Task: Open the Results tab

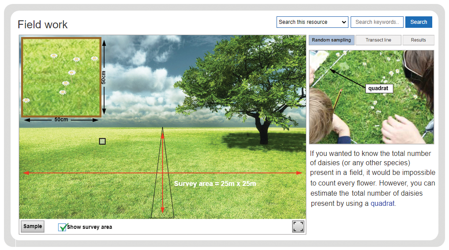Action: 419,40
